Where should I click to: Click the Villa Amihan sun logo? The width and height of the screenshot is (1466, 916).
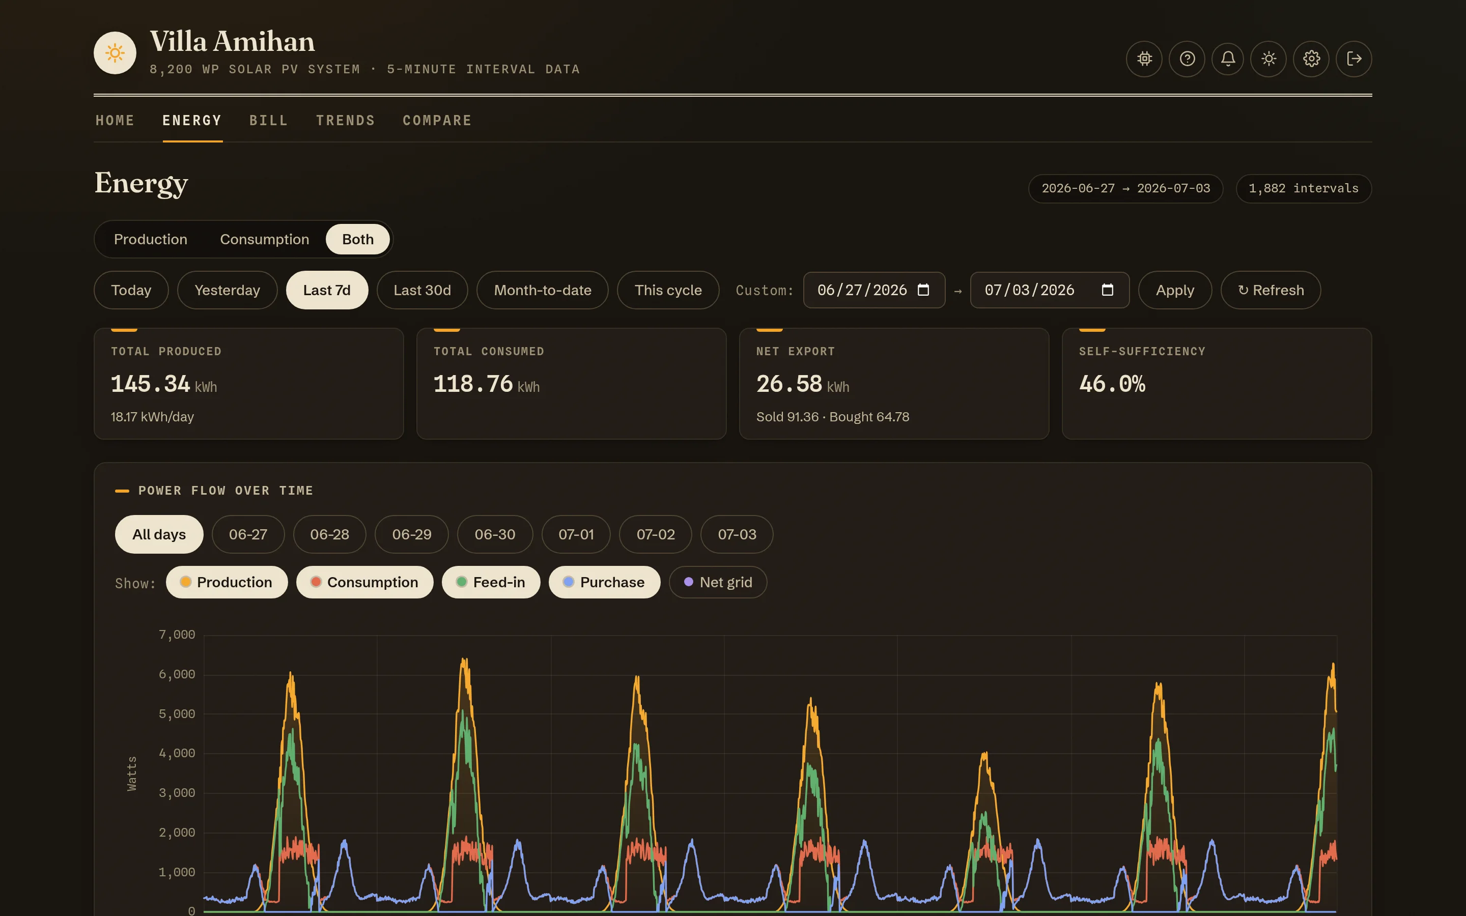coord(115,53)
